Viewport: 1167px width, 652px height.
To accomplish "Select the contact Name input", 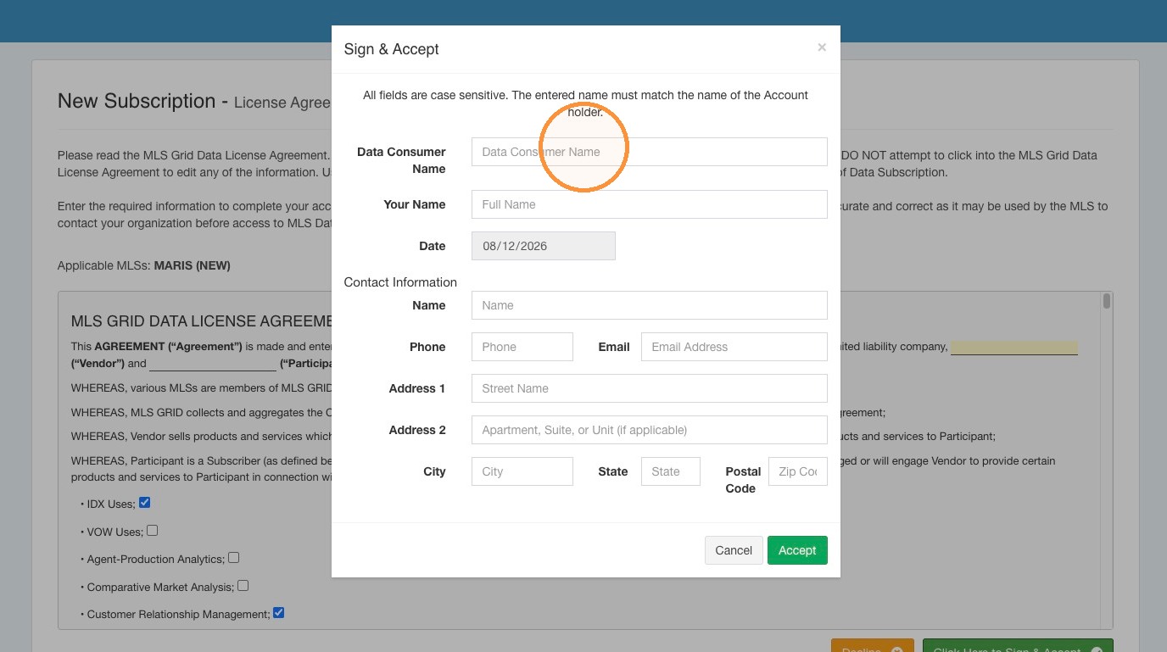I will 649,305.
